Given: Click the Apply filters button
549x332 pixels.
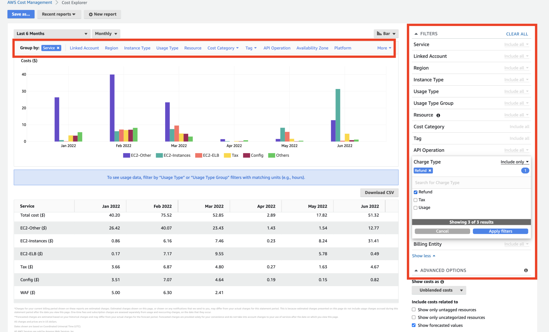Looking at the screenshot, I should click(500, 231).
